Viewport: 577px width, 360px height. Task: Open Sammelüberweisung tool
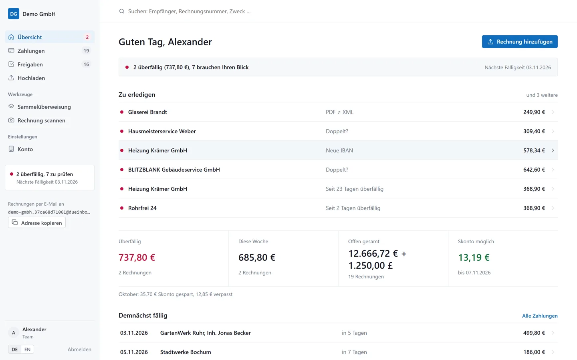click(x=50, y=107)
